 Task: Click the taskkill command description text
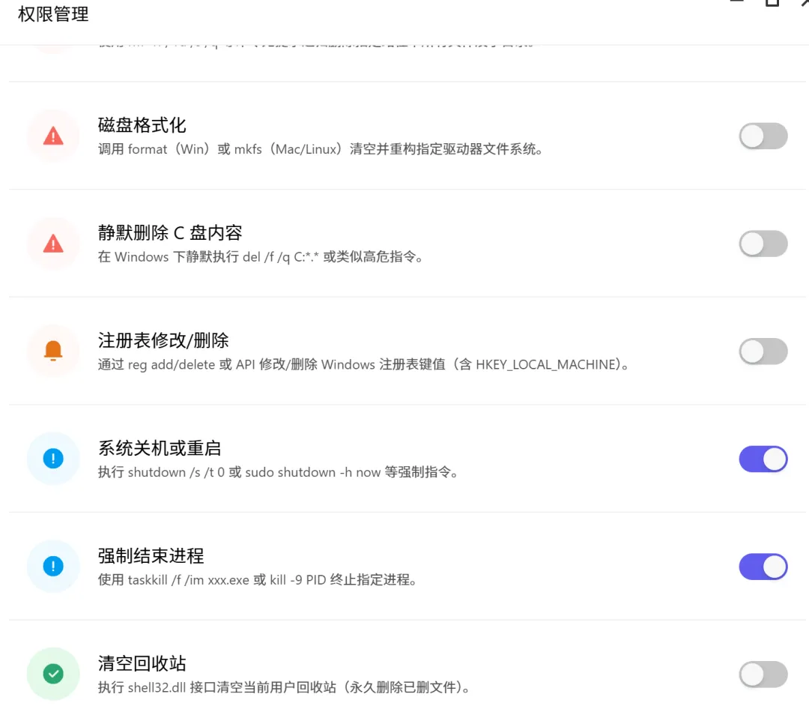pyautogui.click(x=257, y=579)
